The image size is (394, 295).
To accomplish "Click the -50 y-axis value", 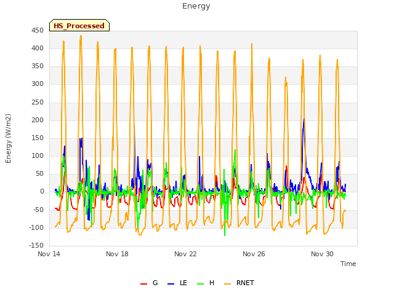I will tap(38, 210).
